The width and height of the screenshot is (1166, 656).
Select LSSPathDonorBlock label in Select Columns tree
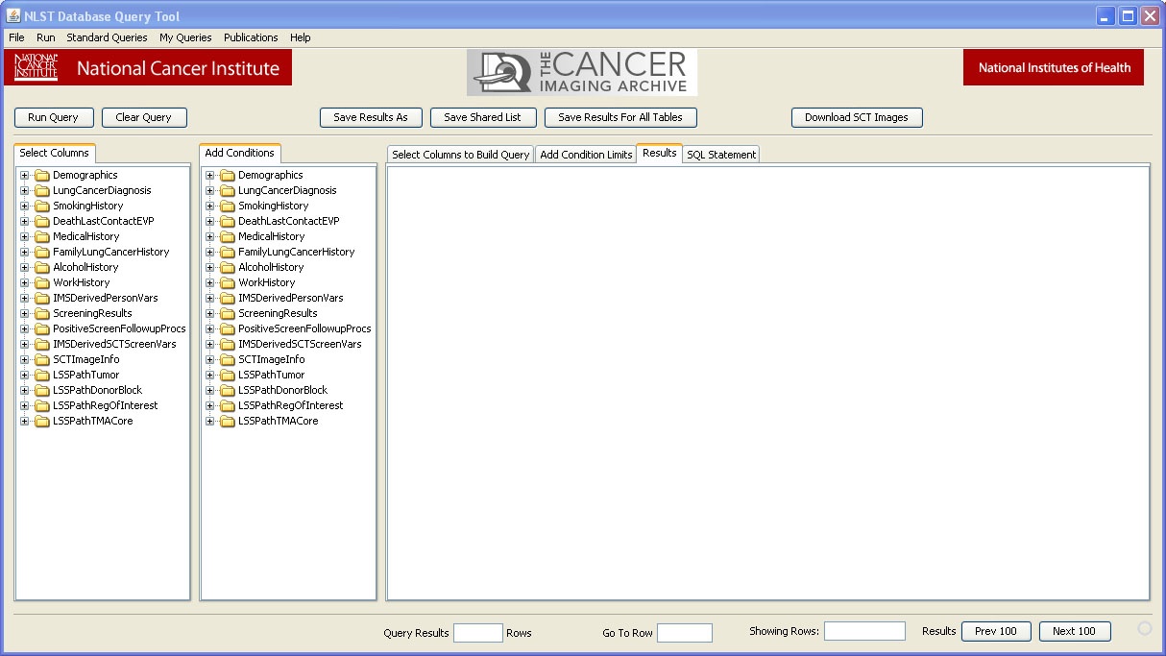pyautogui.click(x=97, y=391)
